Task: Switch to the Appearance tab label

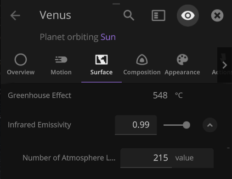Action: click(182, 72)
